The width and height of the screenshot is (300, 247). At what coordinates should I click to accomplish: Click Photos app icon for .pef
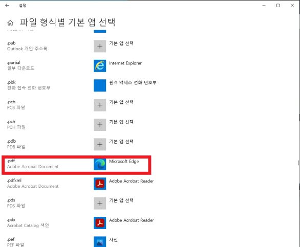point(100,242)
